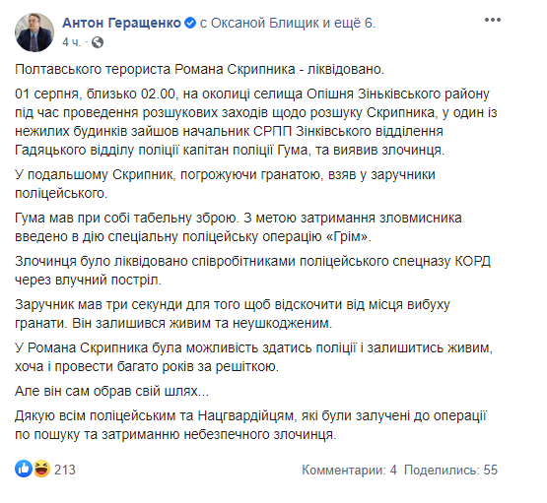This screenshot has width=547, height=503.
Task: Click paragraph starting '01 серпня, близько 02.00'
Action: 256,122
